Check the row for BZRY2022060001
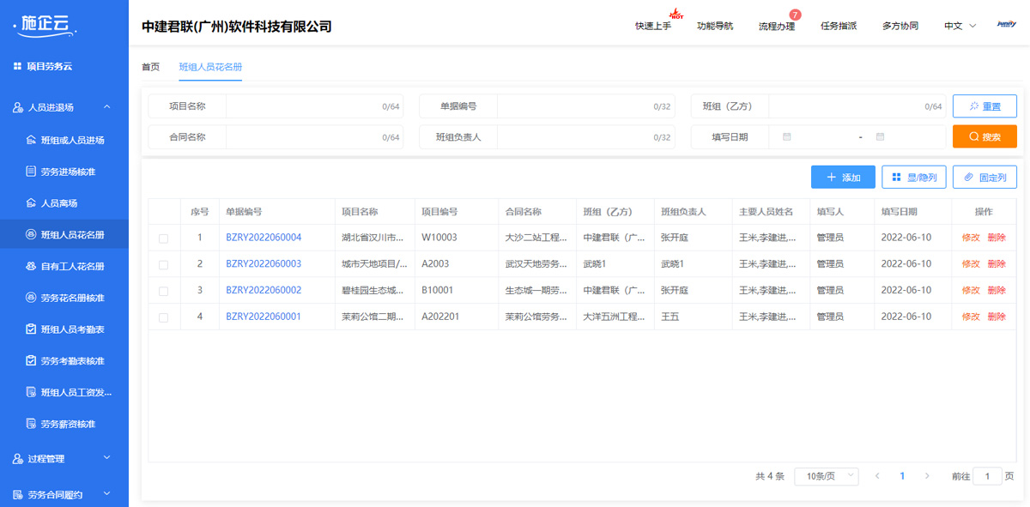 coord(163,317)
